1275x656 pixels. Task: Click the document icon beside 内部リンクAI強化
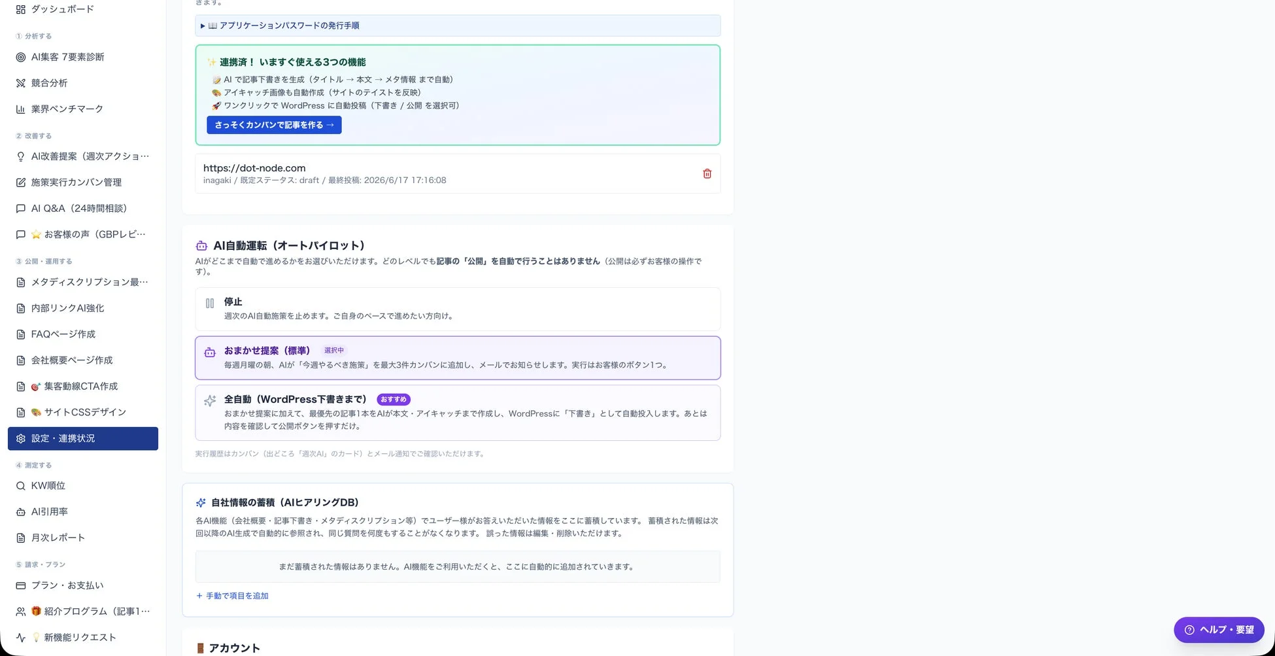[21, 309]
